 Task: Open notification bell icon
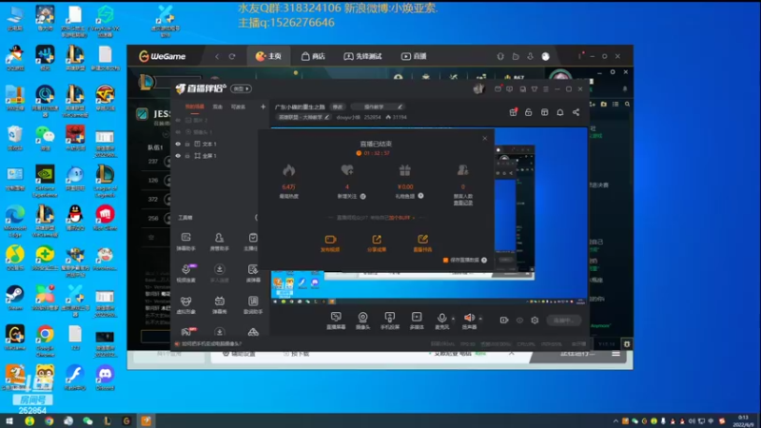pyautogui.click(x=560, y=112)
